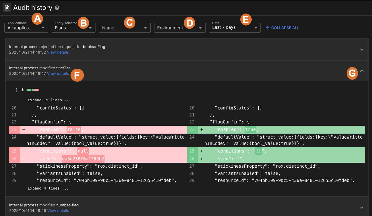This screenshot has height=216, width=372.
Task: Expand the booleanFlag rejected request entry
Action: click(x=361, y=49)
